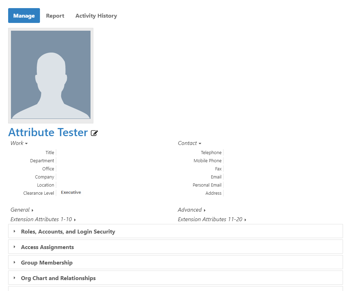
Task: Click the edit pencil icon beside Attribute Tester
Action: point(94,133)
